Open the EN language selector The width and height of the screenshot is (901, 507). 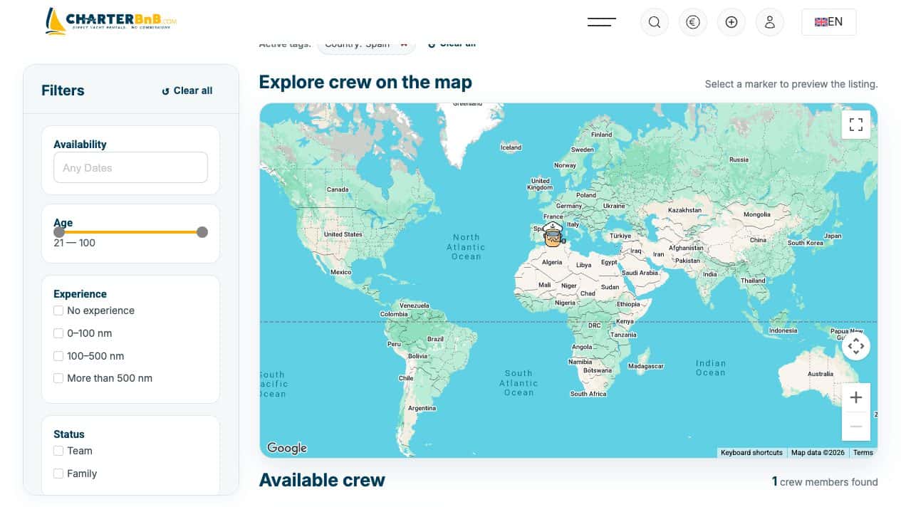tap(829, 22)
